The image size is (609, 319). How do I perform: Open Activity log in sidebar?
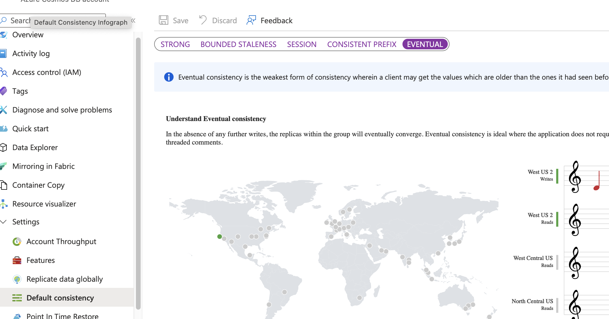coord(31,53)
